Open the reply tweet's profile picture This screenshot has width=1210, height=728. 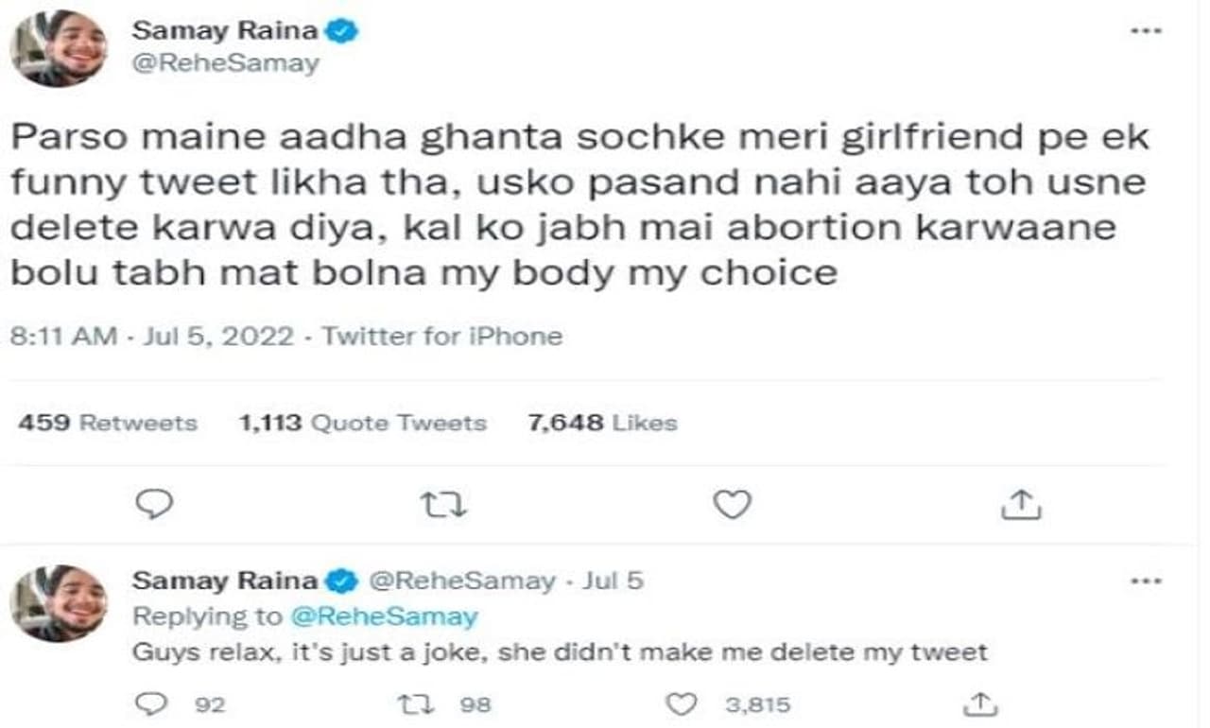point(59,603)
